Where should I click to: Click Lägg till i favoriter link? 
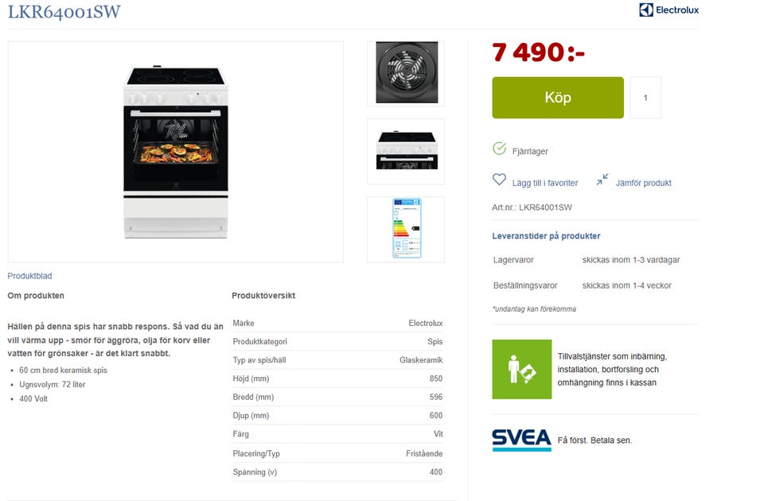click(544, 183)
